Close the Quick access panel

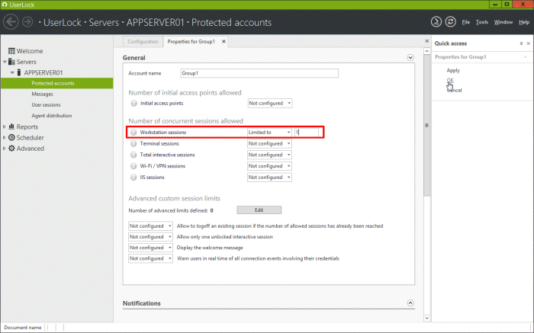pos(528,43)
